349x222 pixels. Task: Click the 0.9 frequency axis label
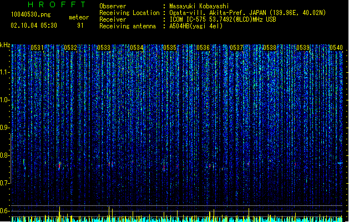tap(5, 128)
